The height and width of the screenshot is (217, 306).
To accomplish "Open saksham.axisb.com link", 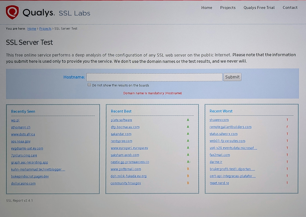I will tap(125, 155).
